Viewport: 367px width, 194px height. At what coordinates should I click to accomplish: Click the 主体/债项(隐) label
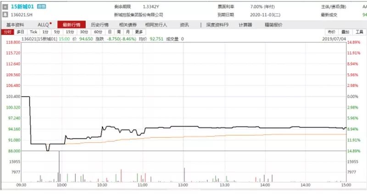coord(334,7)
